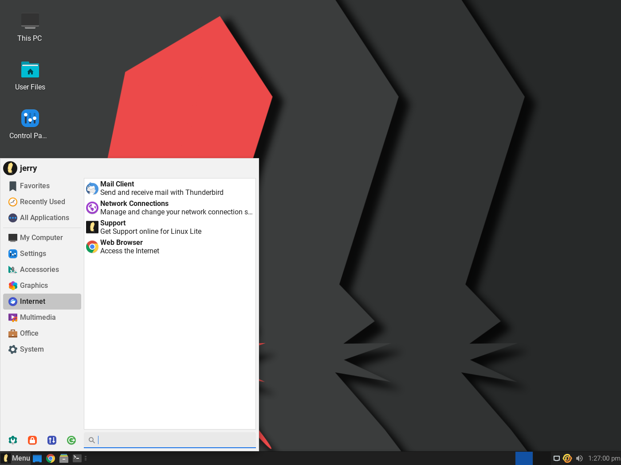Open Network Connections entry
Image resolution: width=621 pixels, height=465 pixels.
pos(169,208)
